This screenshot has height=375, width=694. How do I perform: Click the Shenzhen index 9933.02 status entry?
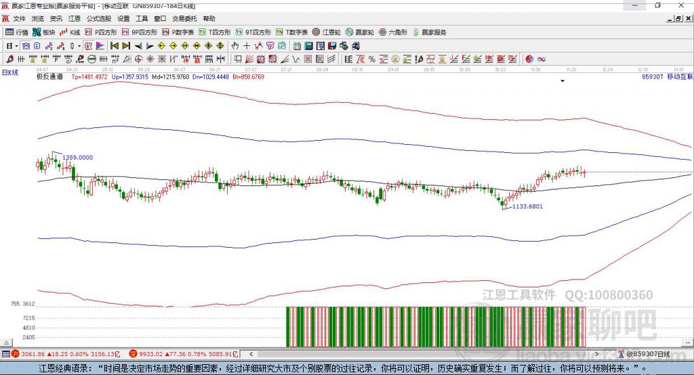pyautogui.click(x=183, y=354)
